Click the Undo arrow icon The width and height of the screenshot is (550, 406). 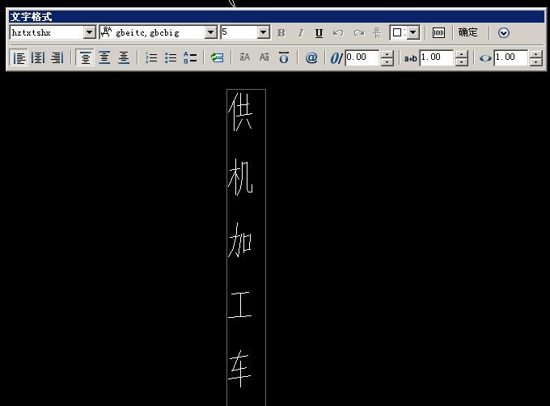(338, 33)
